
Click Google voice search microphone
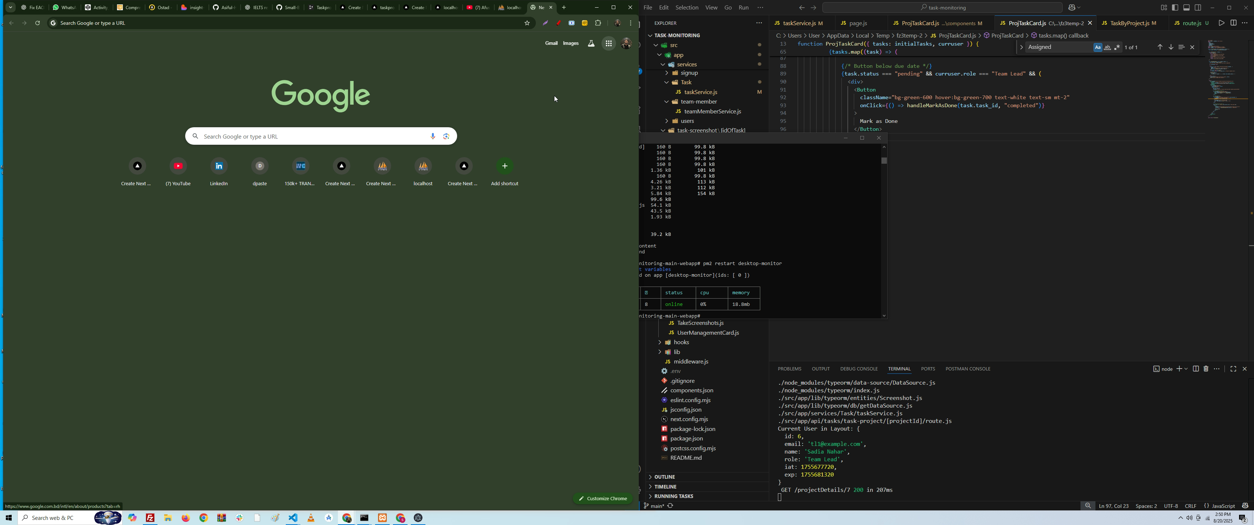coord(433,136)
